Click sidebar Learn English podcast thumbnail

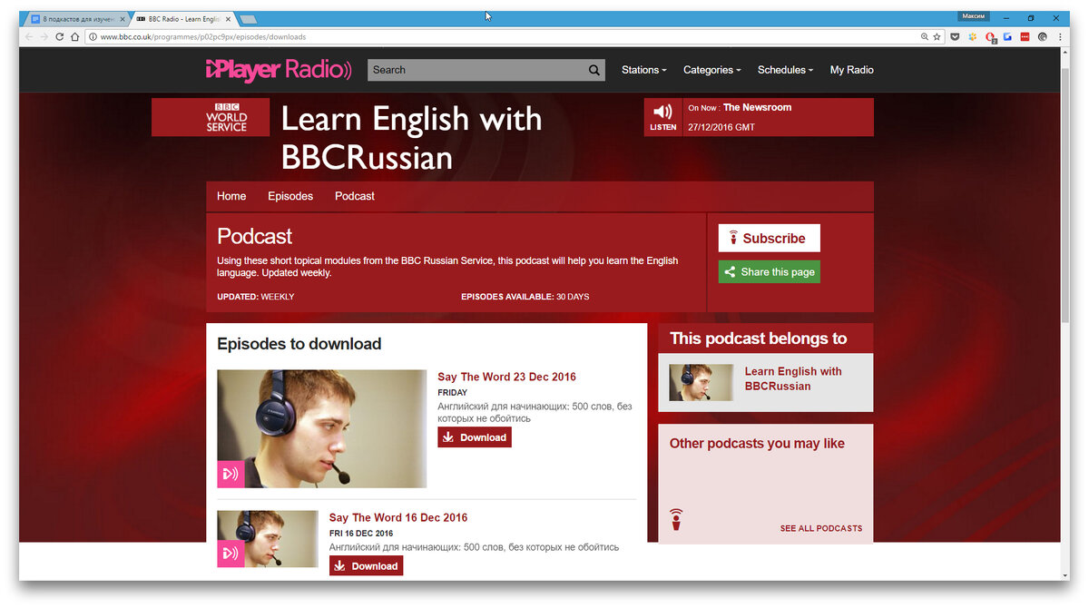[701, 382]
